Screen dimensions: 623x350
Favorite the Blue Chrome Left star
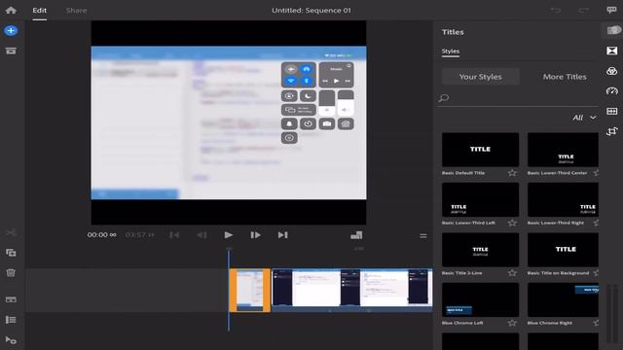pyautogui.click(x=512, y=323)
